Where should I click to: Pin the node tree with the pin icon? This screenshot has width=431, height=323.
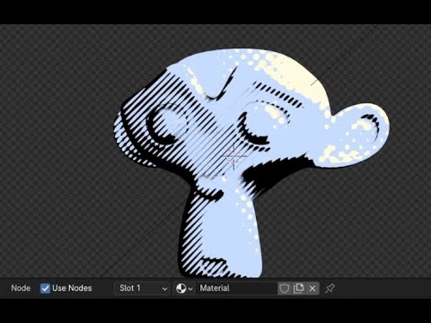pyautogui.click(x=330, y=288)
